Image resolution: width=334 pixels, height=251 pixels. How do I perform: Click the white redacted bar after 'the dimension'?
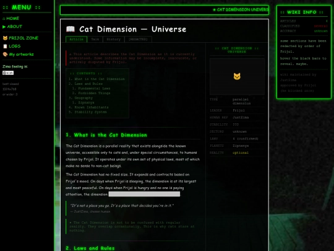pyautogui.click(x=144, y=194)
